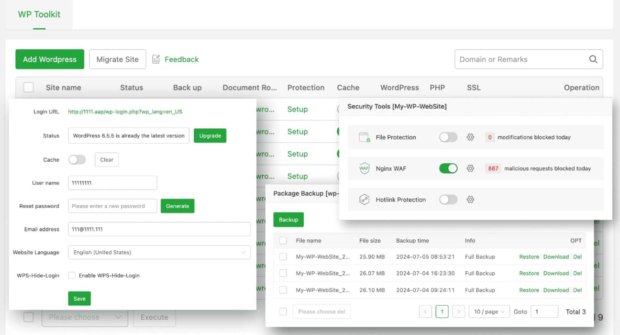
Task: Open the Feedback link
Action: (182, 59)
